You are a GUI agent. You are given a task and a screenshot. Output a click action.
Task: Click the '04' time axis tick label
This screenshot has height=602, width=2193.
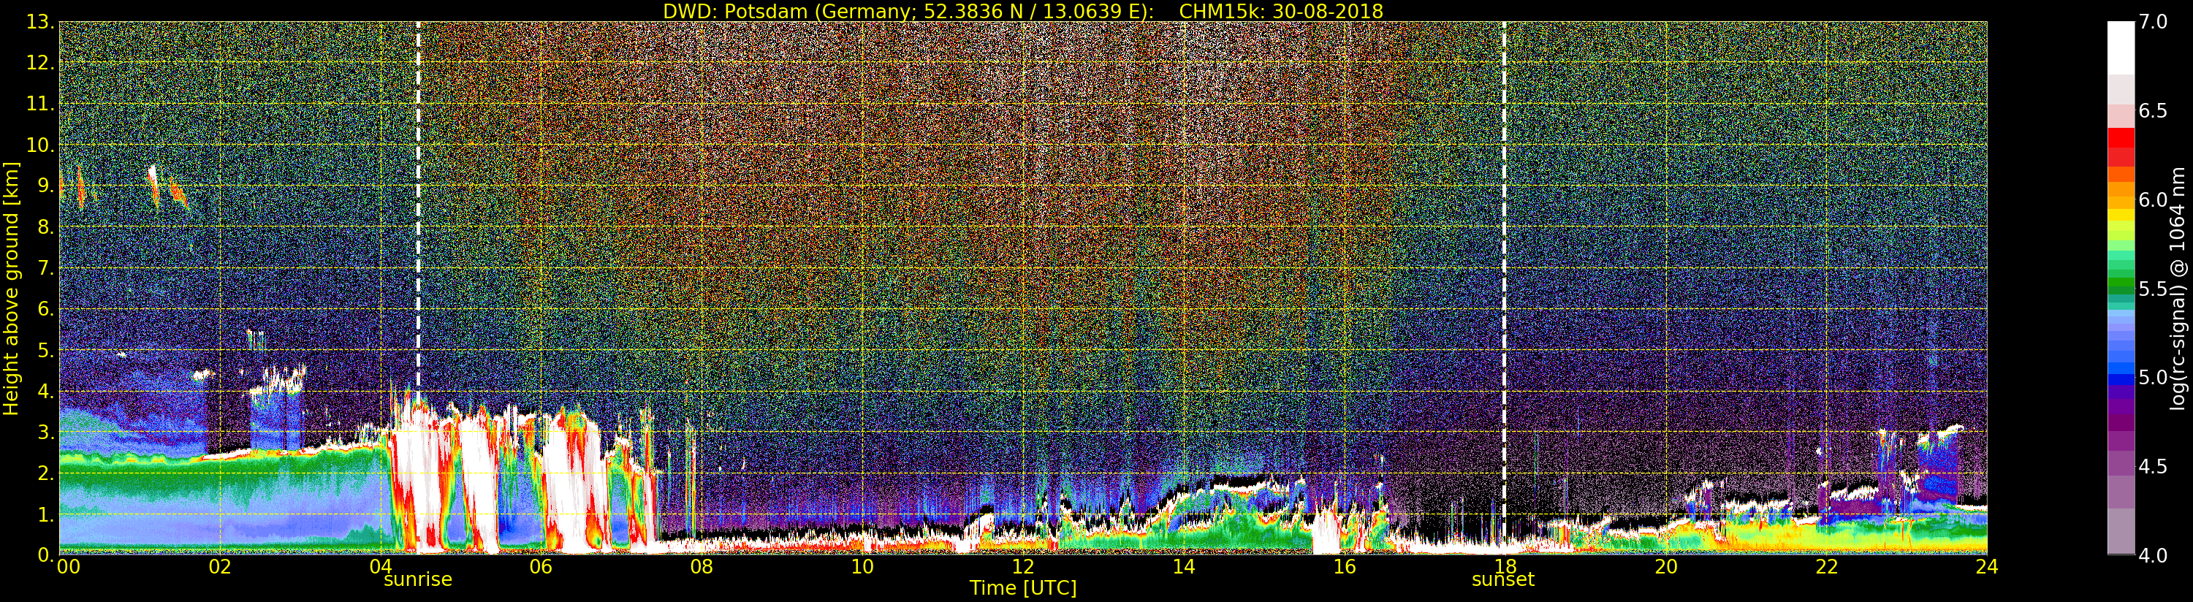coord(381,567)
